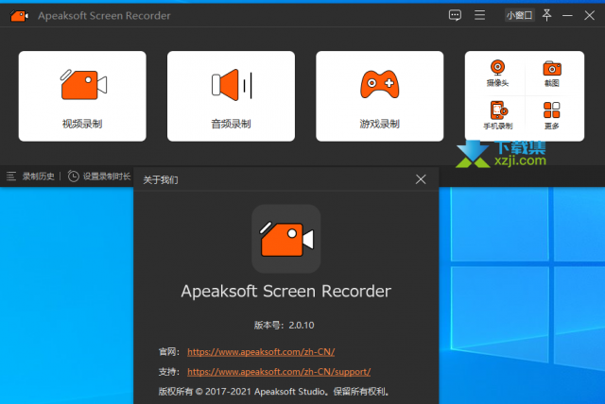The image size is (605, 404).
Task: Show 更多 more tools
Action: (x=552, y=115)
